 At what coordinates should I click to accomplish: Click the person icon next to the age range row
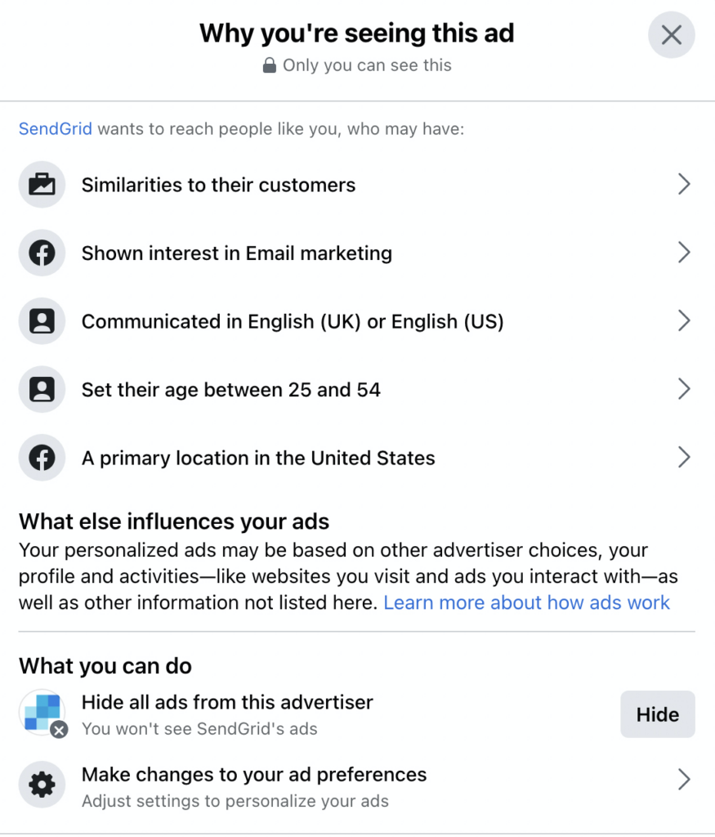click(42, 390)
